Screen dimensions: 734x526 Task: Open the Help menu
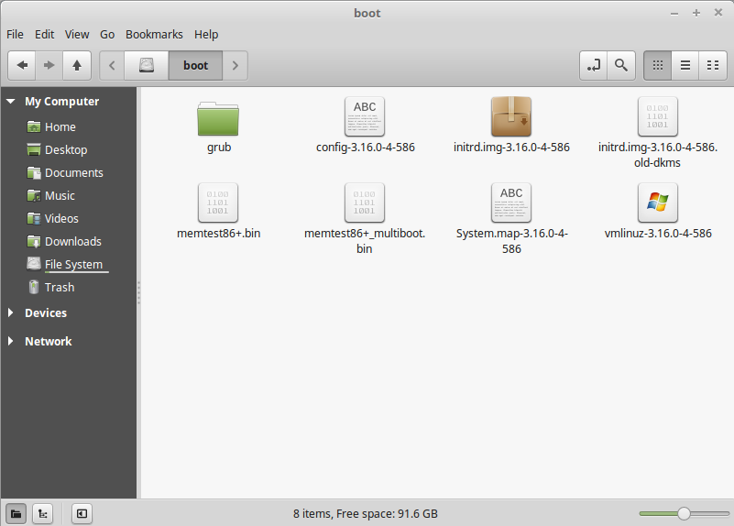click(206, 35)
